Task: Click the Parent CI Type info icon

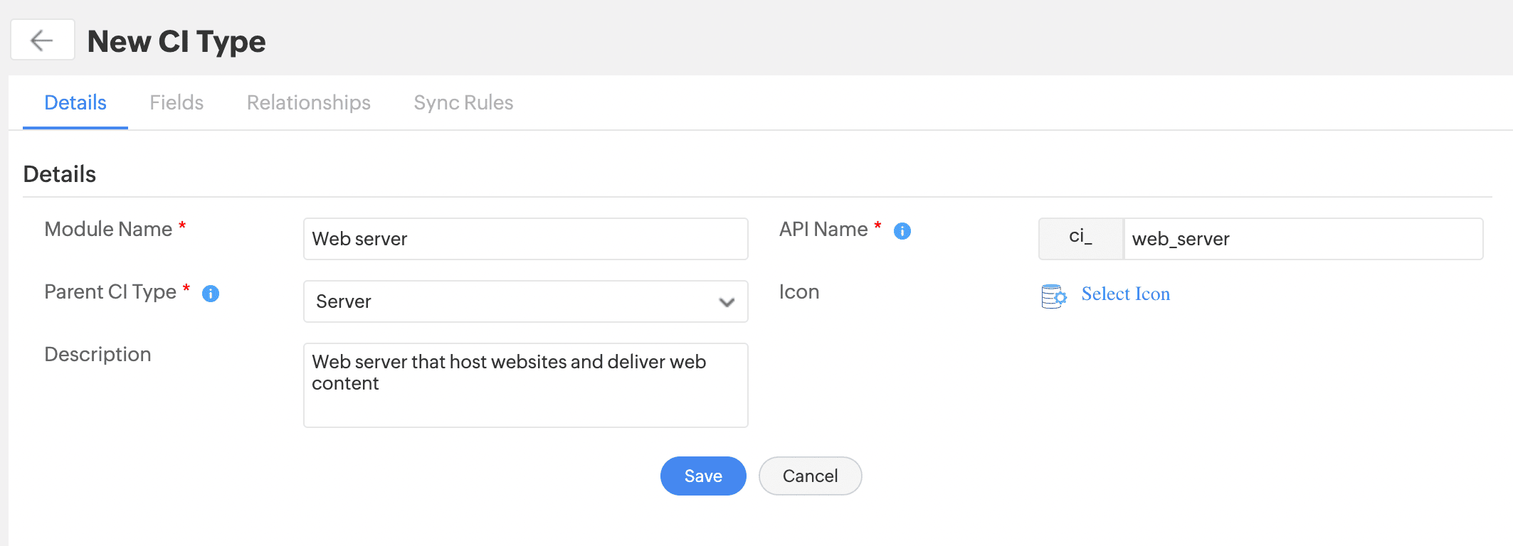Action: (x=211, y=294)
